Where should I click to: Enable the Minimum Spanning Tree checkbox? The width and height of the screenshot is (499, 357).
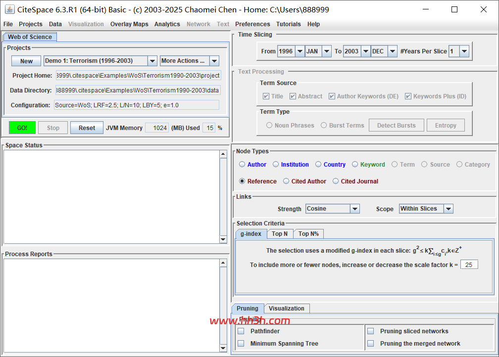tap(241, 344)
